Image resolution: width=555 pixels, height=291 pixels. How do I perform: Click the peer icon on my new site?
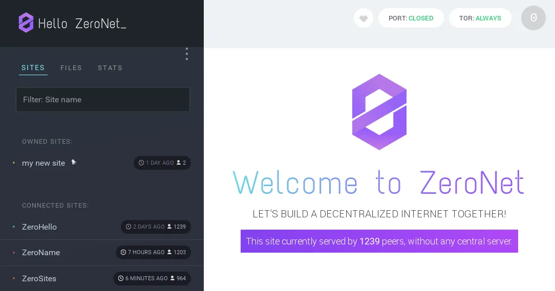coord(179,163)
